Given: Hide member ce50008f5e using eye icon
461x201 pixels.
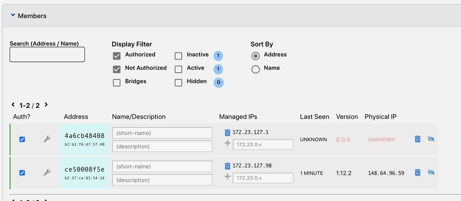Looking at the screenshot, I should pos(431,172).
